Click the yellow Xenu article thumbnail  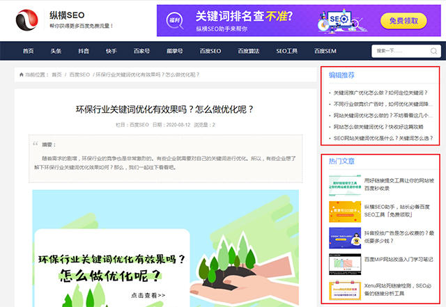click(x=345, y=290)
